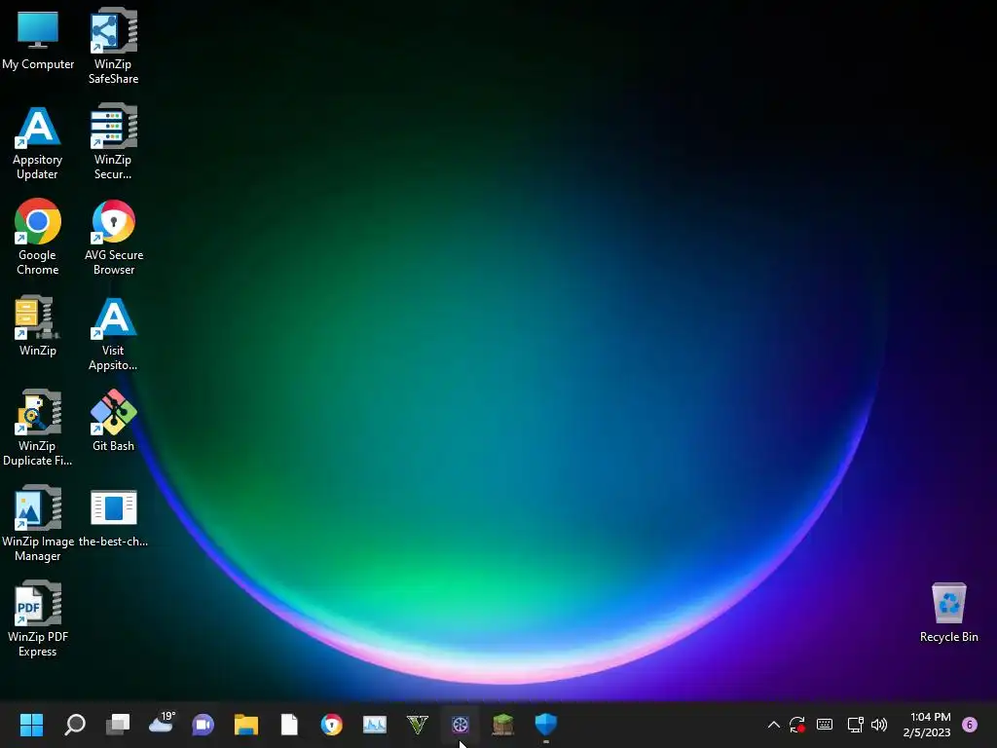Open the notifications badge showing 6
The height and width of the screenshot is (748, 997).
pyautogui.click(x=970, y=725)
